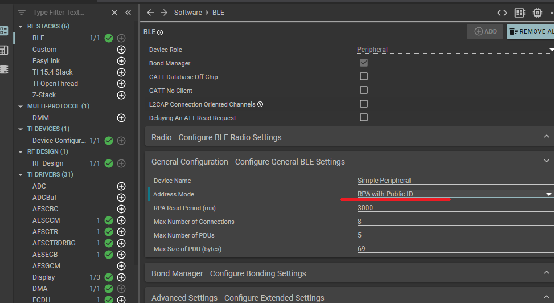Image resolution: width=554 pixels, height=303 pixels.
Task: Open the RF Design module entry
Action: coord(48,163)
